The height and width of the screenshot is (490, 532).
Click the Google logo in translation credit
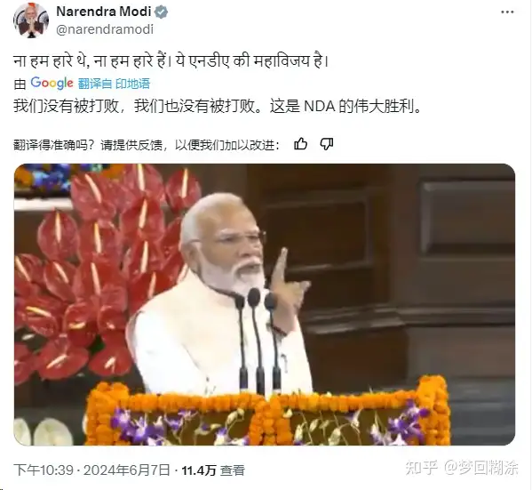pyautogui.click(x=52, y=83)
